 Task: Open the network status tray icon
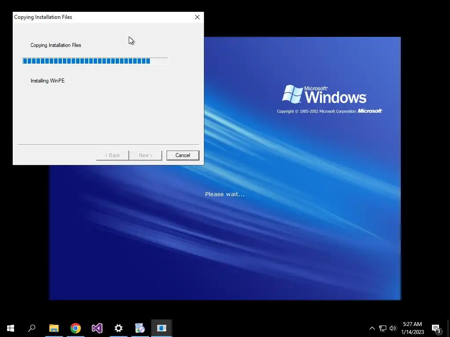pyautogui.click(x=383, y=328)
